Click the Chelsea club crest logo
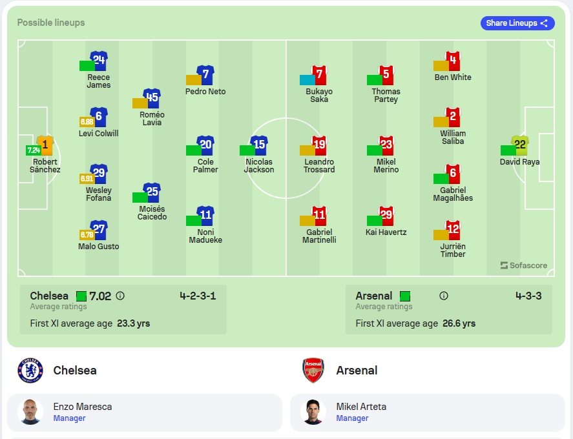This screenshot has height=439, width=573. click(x=30, y=371)
